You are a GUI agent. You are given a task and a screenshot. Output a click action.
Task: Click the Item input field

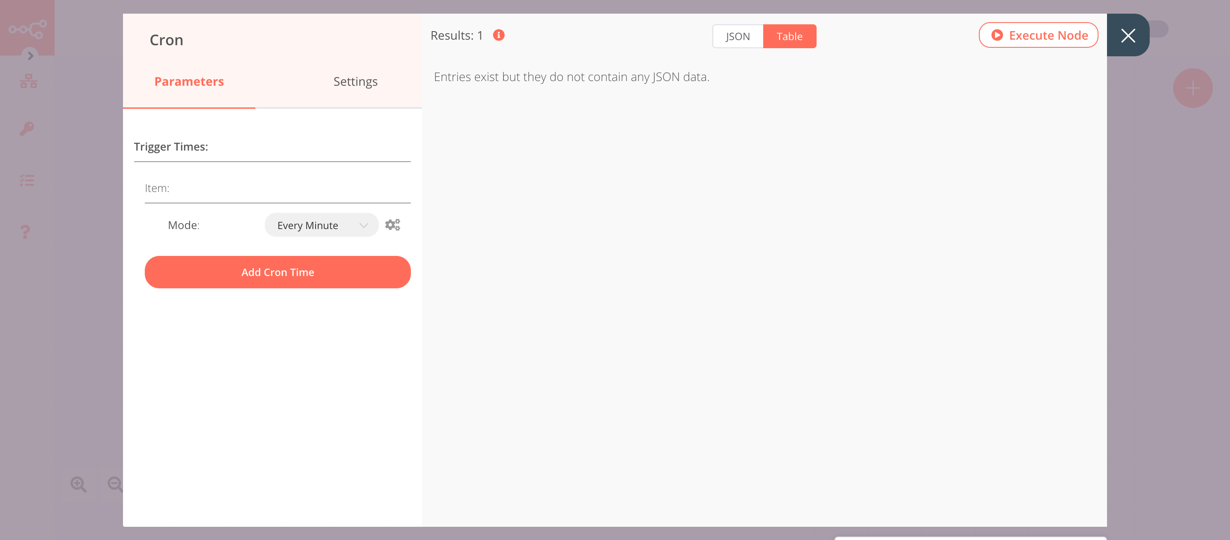(x=278, y=189)
